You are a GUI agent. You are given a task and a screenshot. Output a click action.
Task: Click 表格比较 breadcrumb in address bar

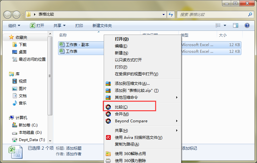46,14
